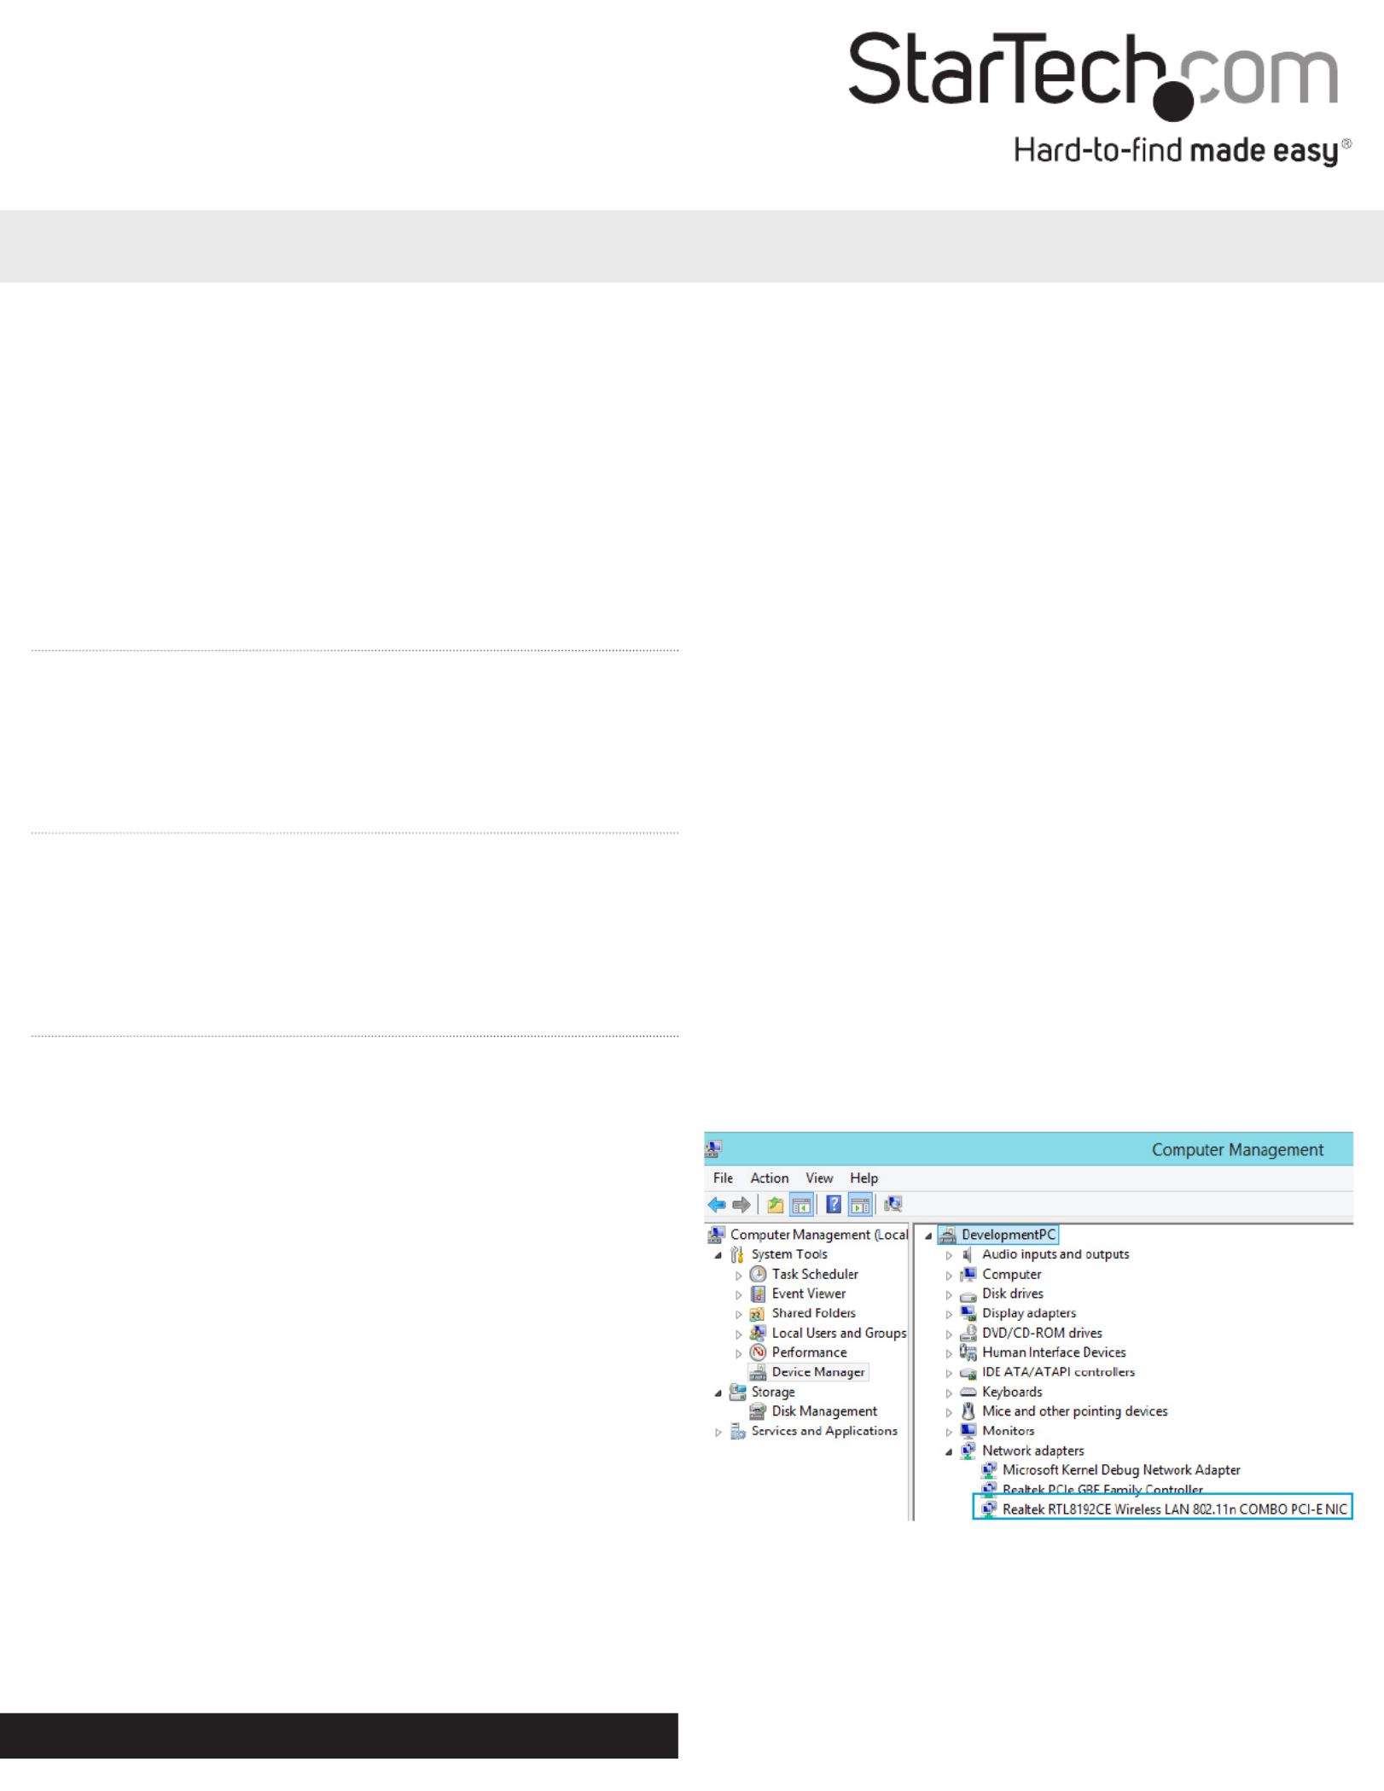The height and width of the screenshot is (1791, 1384).
Task: Click the blue Help question mark icon
Action: pos(834,1204)
